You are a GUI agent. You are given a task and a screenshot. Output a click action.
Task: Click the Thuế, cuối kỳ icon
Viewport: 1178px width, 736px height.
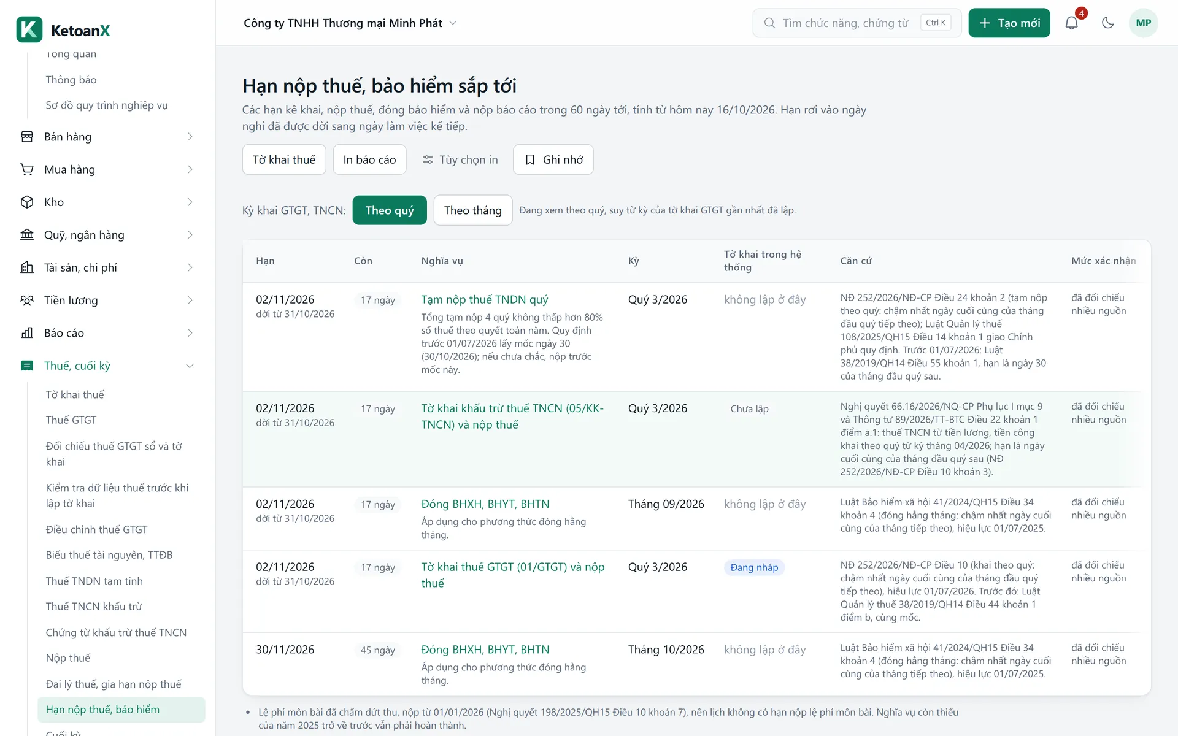(x=27, y=366)
